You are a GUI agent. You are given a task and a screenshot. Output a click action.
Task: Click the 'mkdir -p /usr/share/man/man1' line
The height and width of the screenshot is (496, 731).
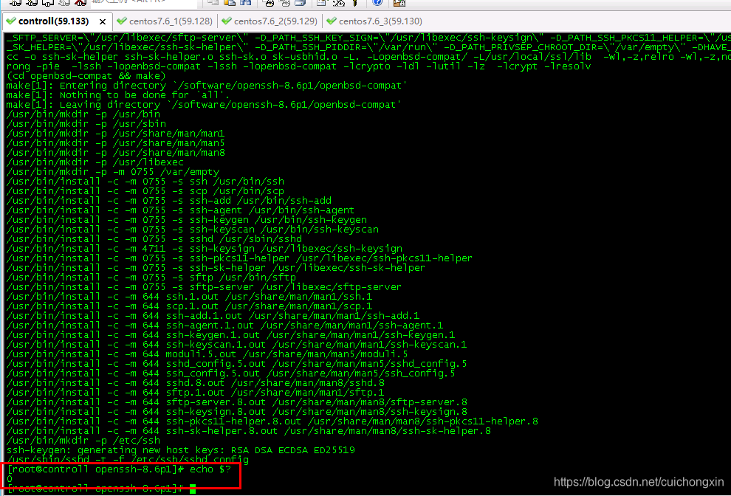click(115, 134)
